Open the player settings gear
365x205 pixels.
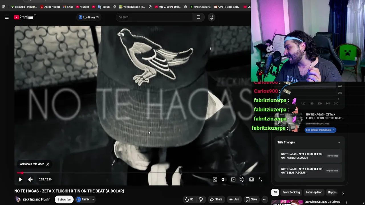tap(242, 179)
